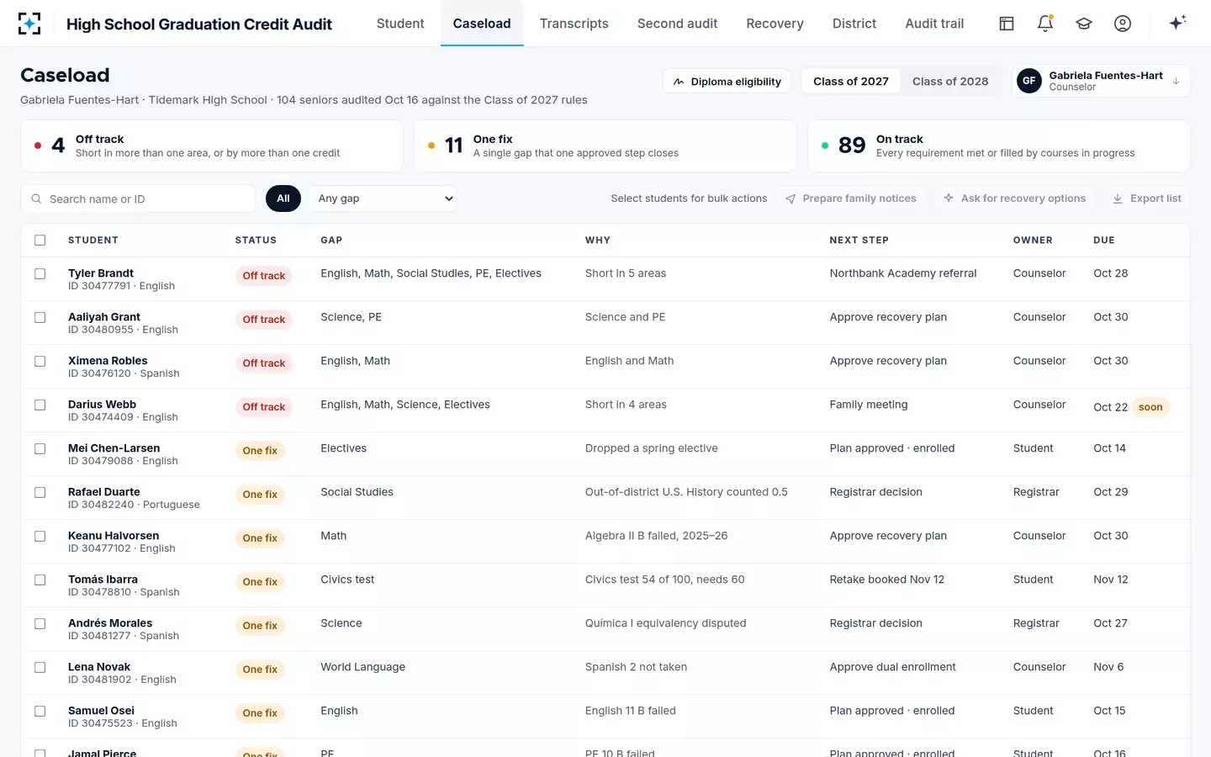Launch the sparkle AI assistant icon
This screenshot has height=757, width=1211.
(x=1177, y=23)
